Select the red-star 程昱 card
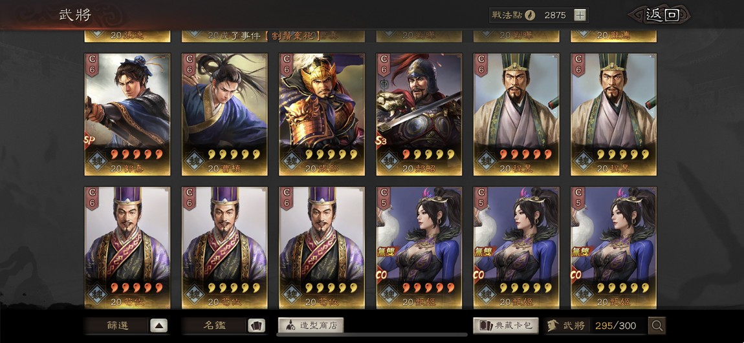The height and width of the screenshot is (343, 744). tap(516, 114)
